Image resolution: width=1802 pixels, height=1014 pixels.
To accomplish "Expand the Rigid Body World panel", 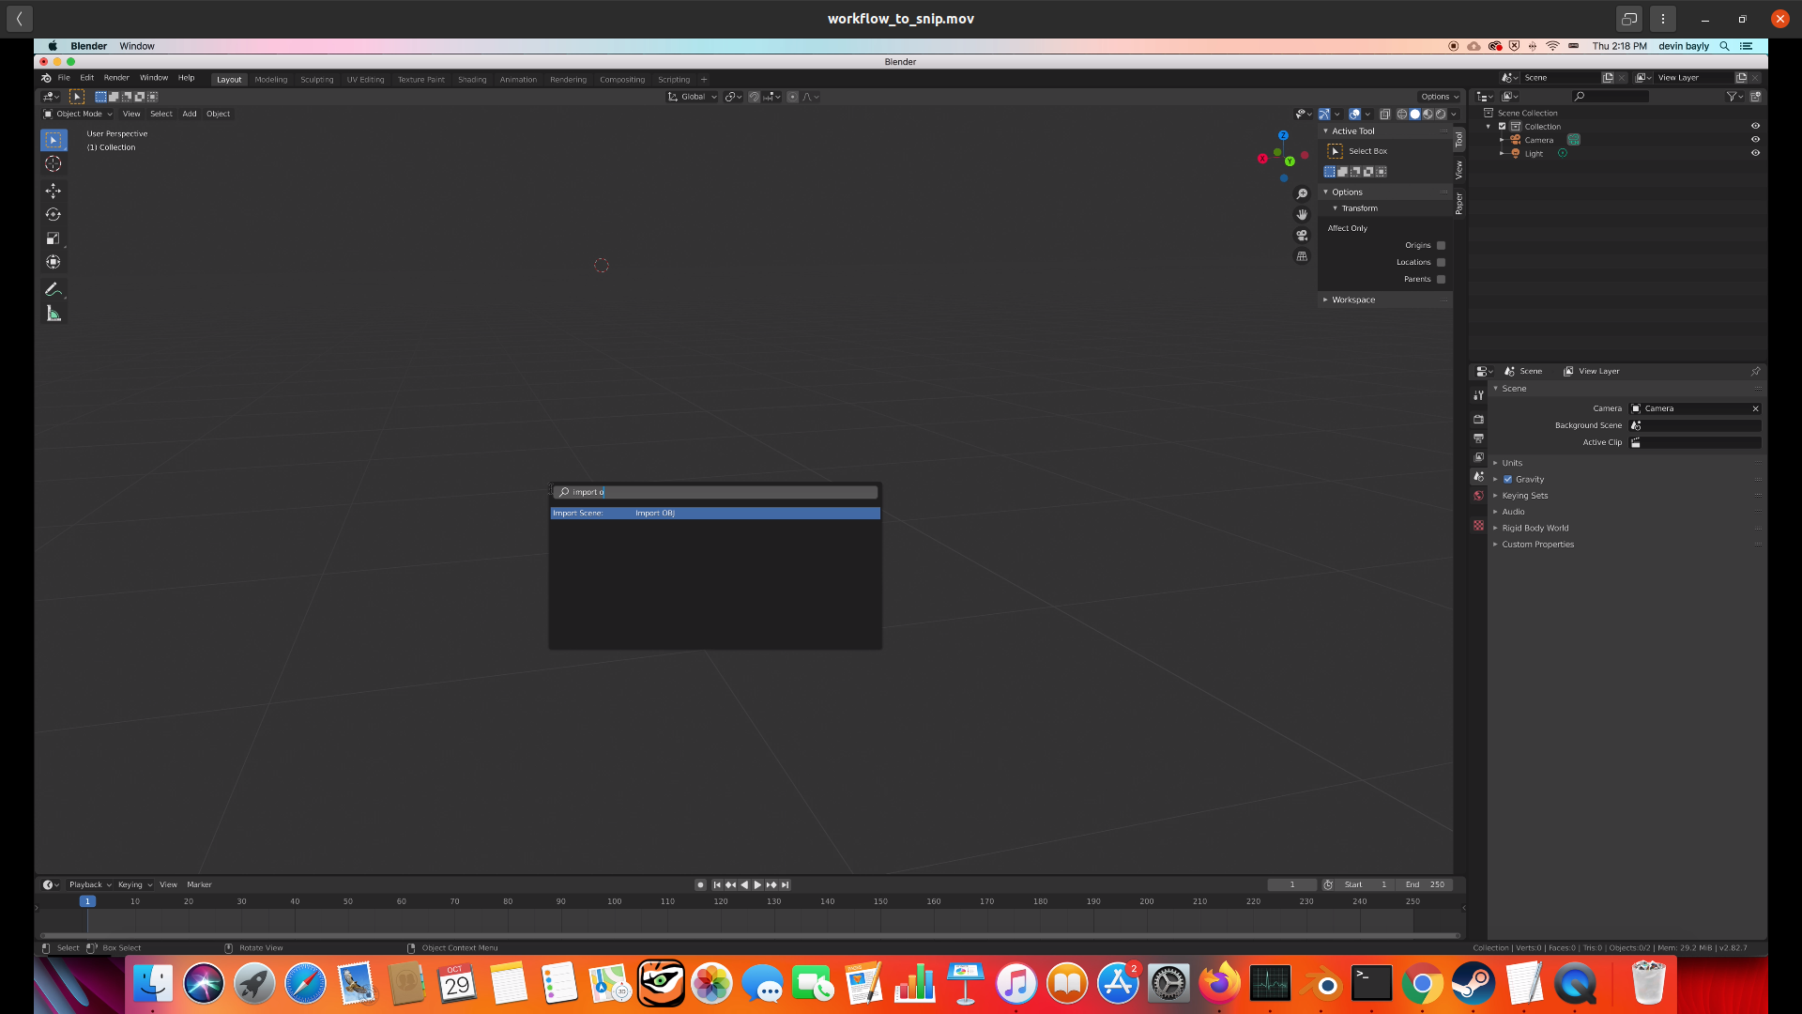I will 1535,529.
